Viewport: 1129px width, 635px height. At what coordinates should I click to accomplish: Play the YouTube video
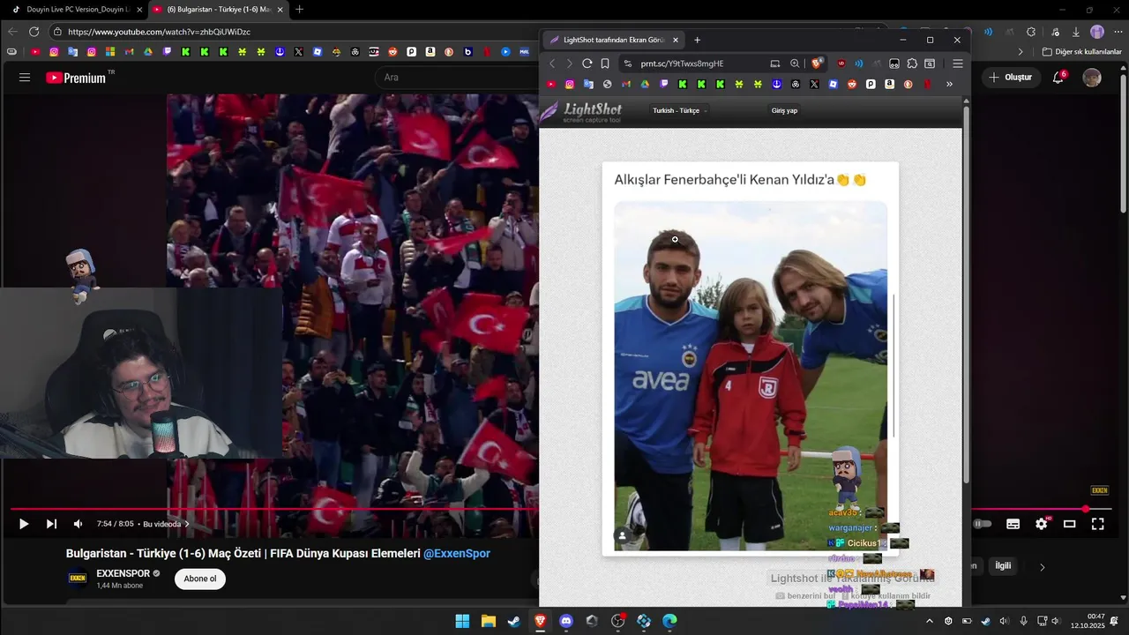coord(24,524)
